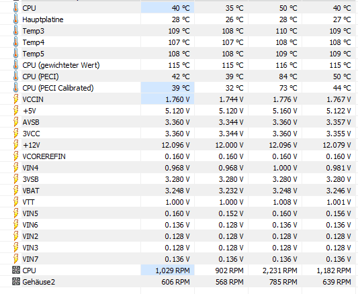Select the VCCIN sensor label
Image resolution: width=358 pixels, height=294 pixels.
pos(33,99)
